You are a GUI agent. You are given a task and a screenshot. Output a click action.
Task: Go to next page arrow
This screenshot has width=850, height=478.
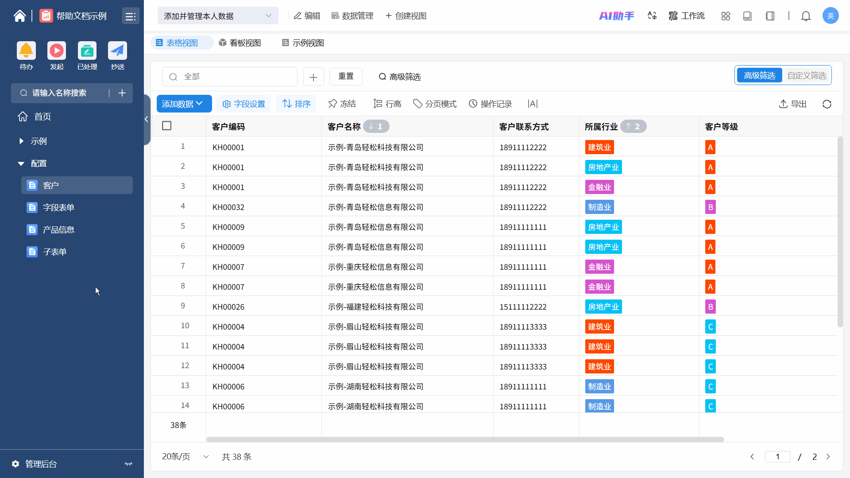828,457
